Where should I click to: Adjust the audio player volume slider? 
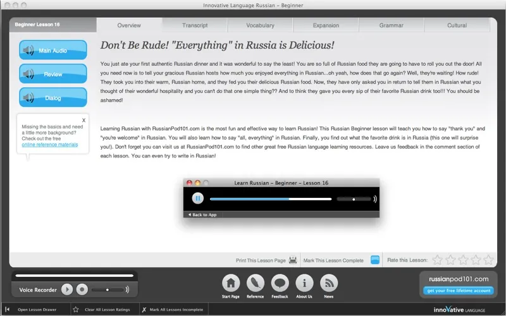tap(354, 198)
